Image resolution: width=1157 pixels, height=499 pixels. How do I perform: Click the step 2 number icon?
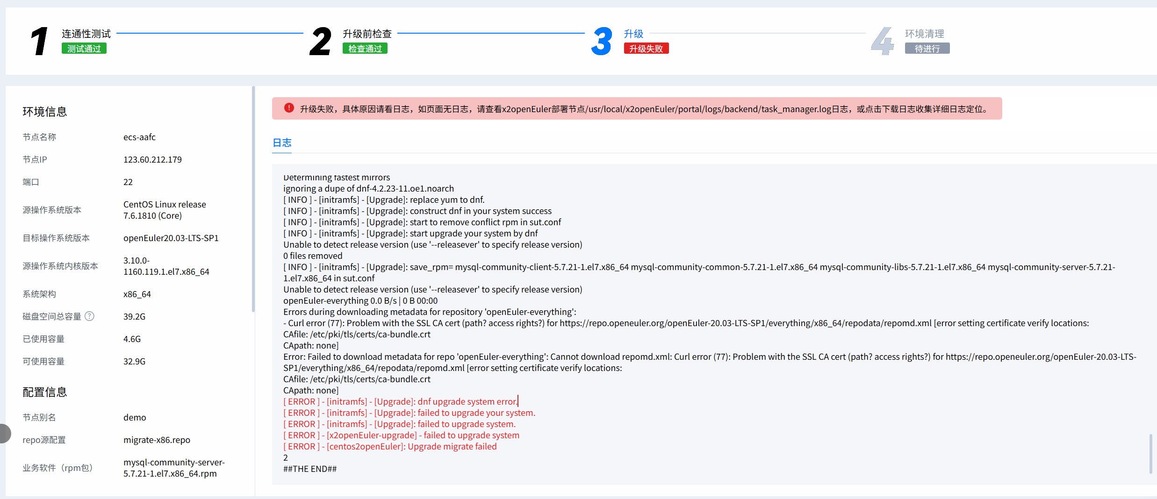pyautogui.click(x=320, y=41)
